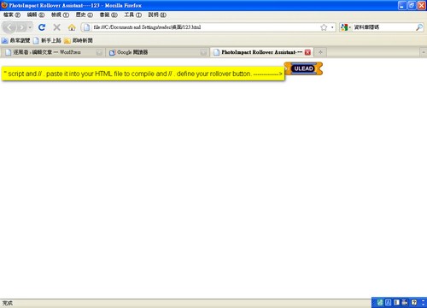Go to the Home page icon
Viewport: 427px width, 308px height.
72,27
